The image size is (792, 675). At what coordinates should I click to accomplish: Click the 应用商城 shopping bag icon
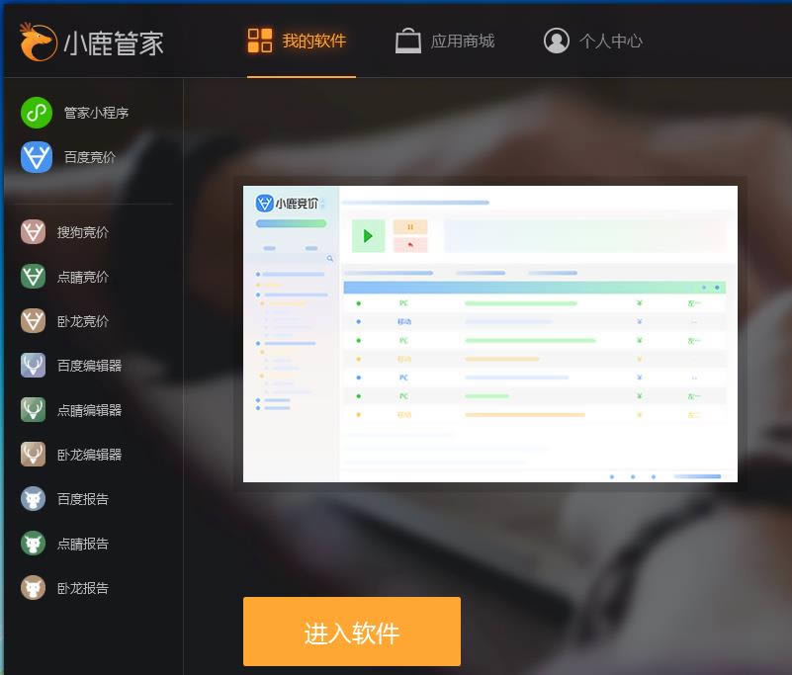[x=407, y=42]
